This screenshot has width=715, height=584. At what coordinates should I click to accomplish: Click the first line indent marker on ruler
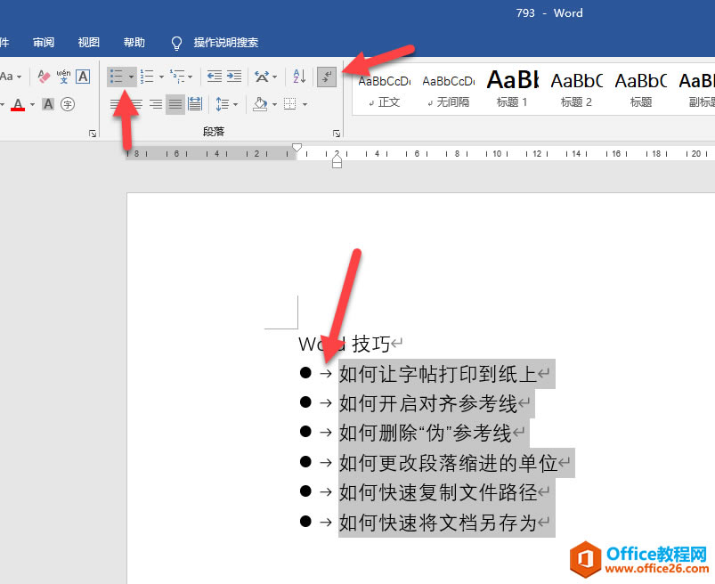click(x=297, y=147)
